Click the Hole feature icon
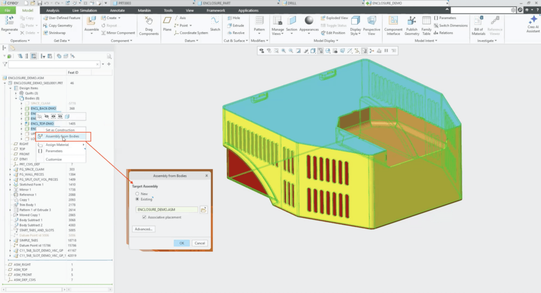The height and width of the screenshot is (293, 541). 230,18
